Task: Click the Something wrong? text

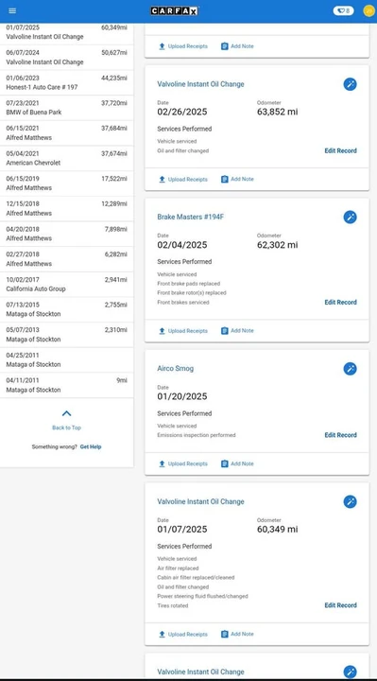Action: coord(54,446)
